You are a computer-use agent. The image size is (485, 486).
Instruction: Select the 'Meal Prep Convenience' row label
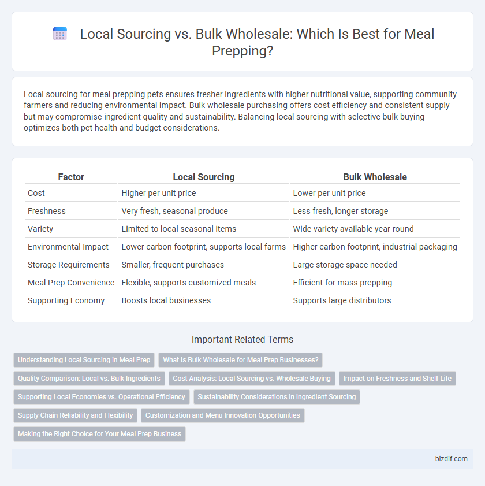coord(71,283)
